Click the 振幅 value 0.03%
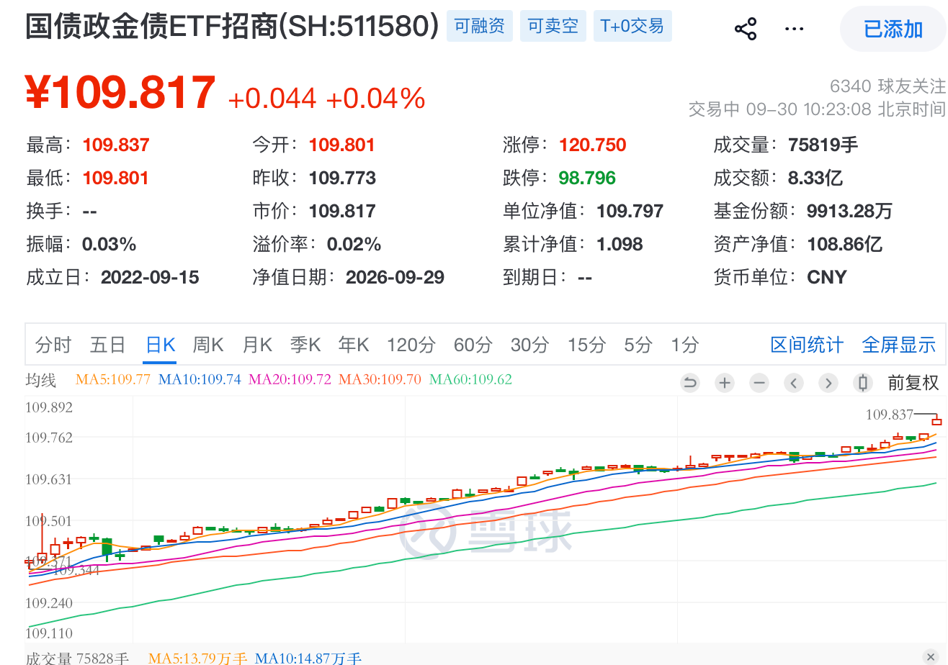This screenshot has height=665, width=948. coord(109,244)
